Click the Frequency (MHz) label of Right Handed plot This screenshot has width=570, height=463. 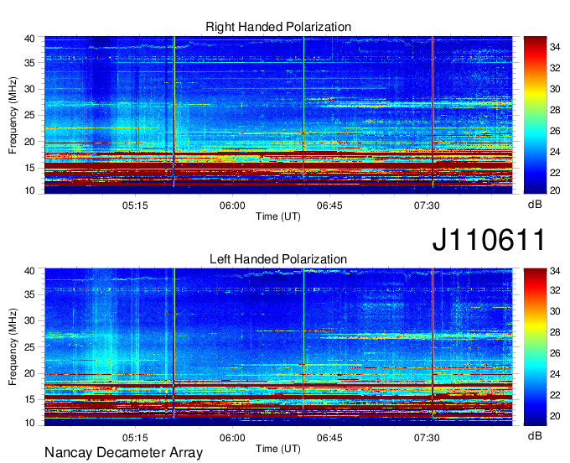click(x=13, y=115)
